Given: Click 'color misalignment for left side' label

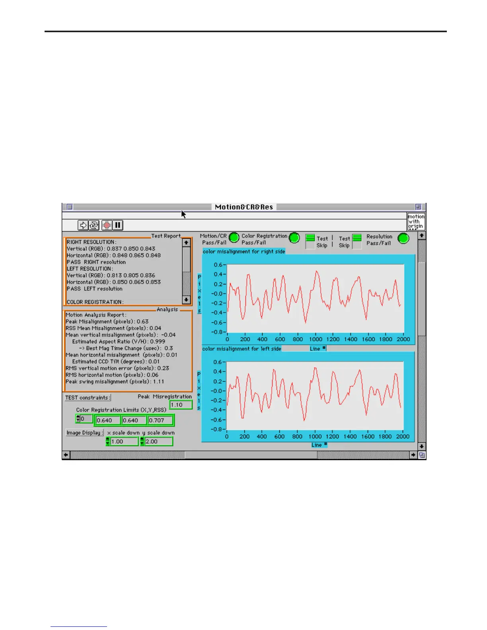Looking at the screenshot, I should pyautogui.click(x=242, y=349).
